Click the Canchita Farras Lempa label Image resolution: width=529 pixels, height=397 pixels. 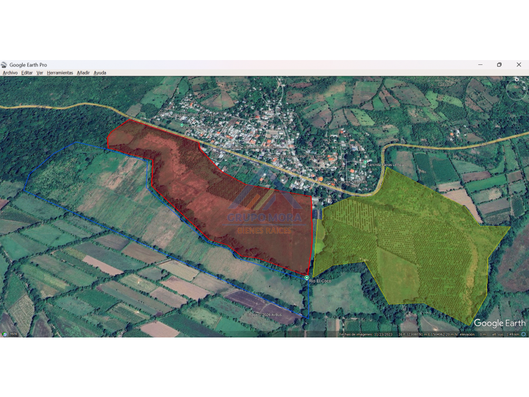point(385,165)
